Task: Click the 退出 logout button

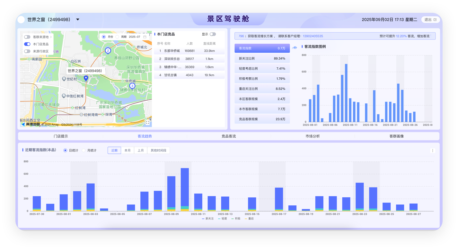Action: click(430, 20)
